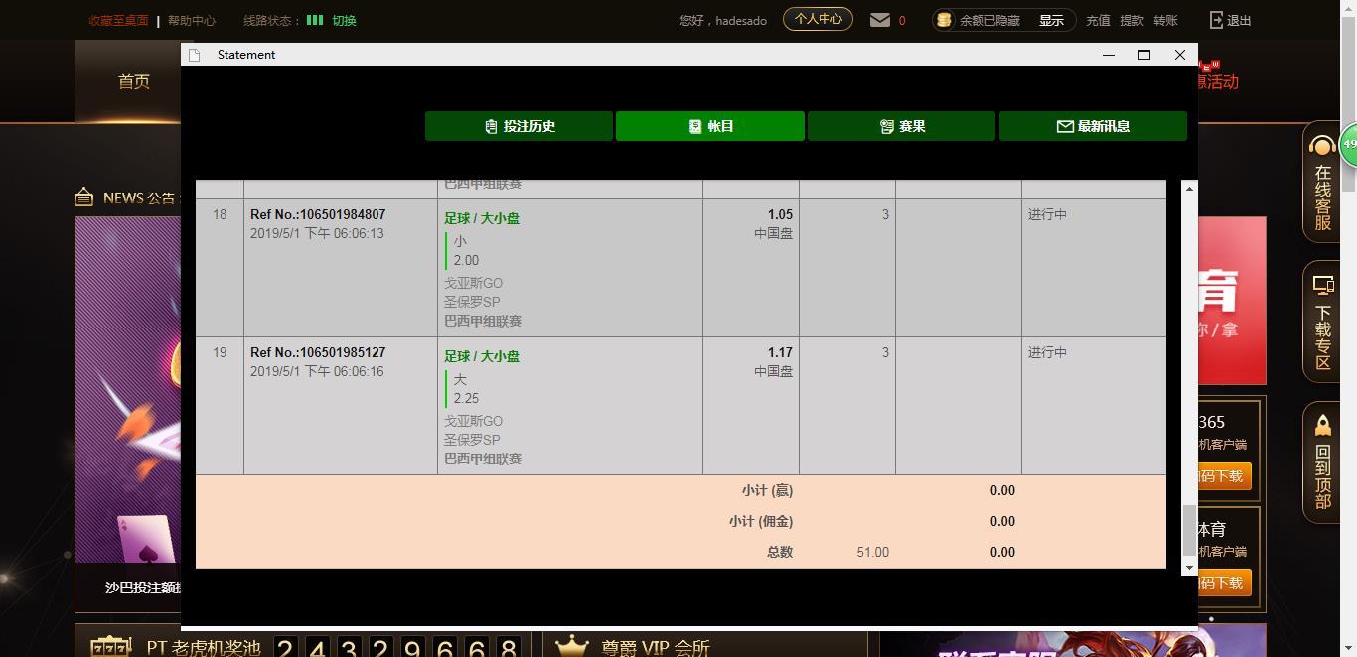Open 下载专区 sidebar monitor icon

[1322, 286]
